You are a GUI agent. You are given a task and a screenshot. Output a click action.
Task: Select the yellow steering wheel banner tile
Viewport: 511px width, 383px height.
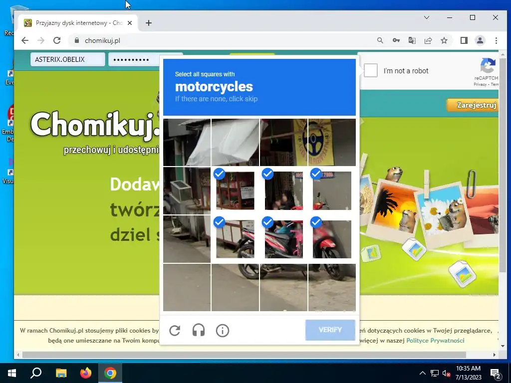pos(332,142)
